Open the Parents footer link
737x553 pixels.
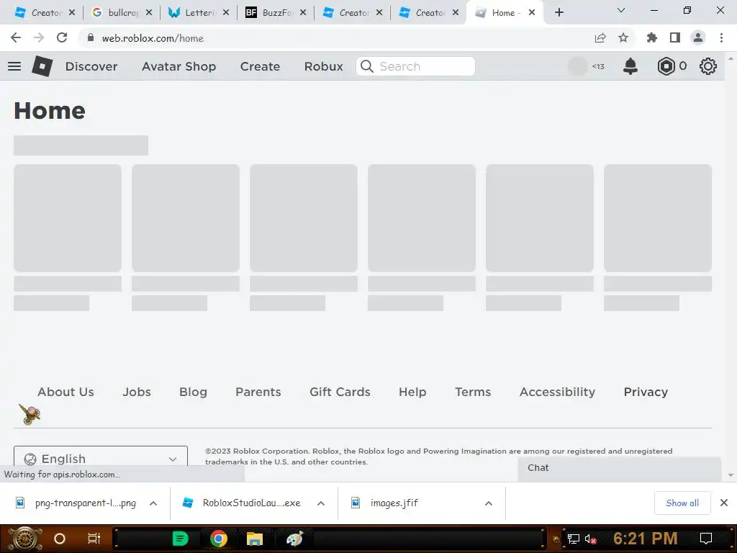click(258, 392)
